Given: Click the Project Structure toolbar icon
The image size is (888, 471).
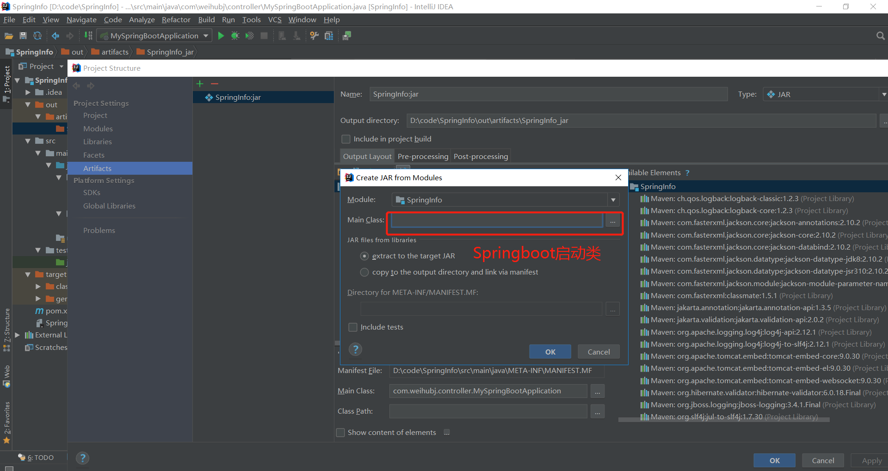Looking at the screenshot, I should coord(329,36).
